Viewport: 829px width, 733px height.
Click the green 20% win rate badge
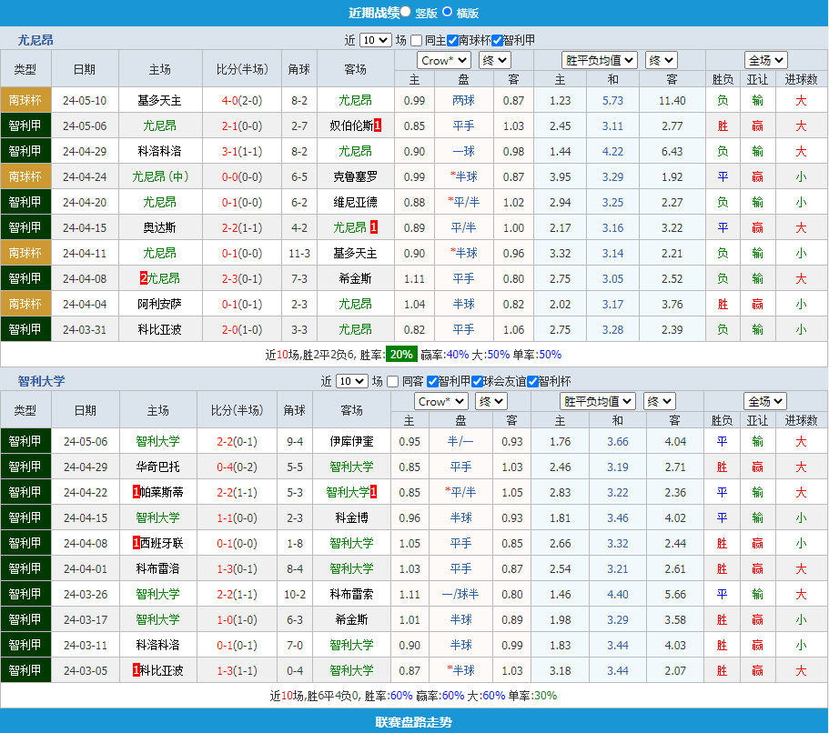point(401,354)
